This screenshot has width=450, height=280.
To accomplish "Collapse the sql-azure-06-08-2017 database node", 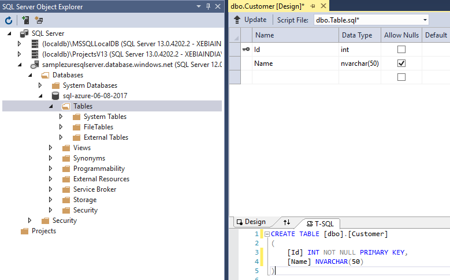I will (40, 96).
